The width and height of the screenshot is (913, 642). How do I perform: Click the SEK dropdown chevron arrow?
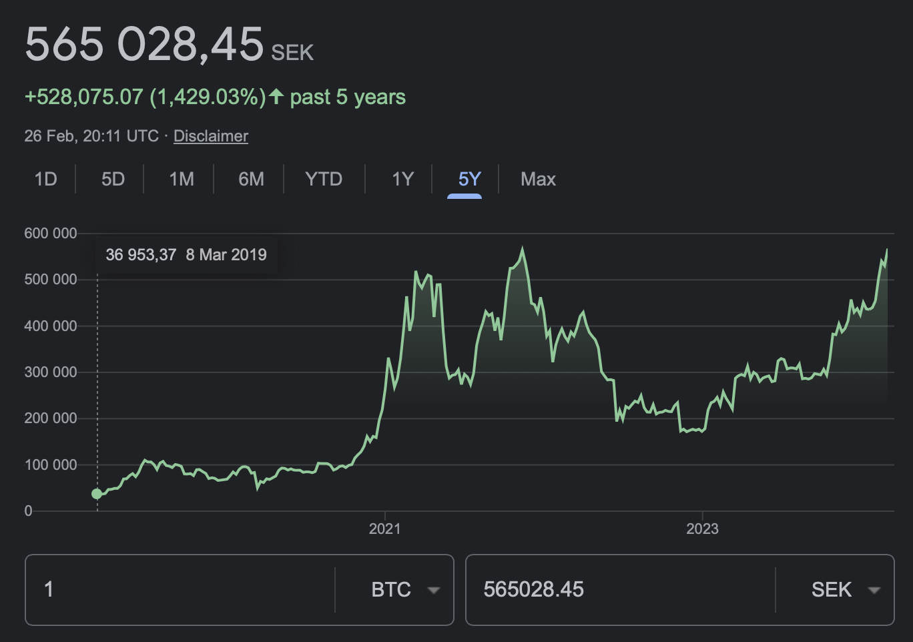coord(875,590)
